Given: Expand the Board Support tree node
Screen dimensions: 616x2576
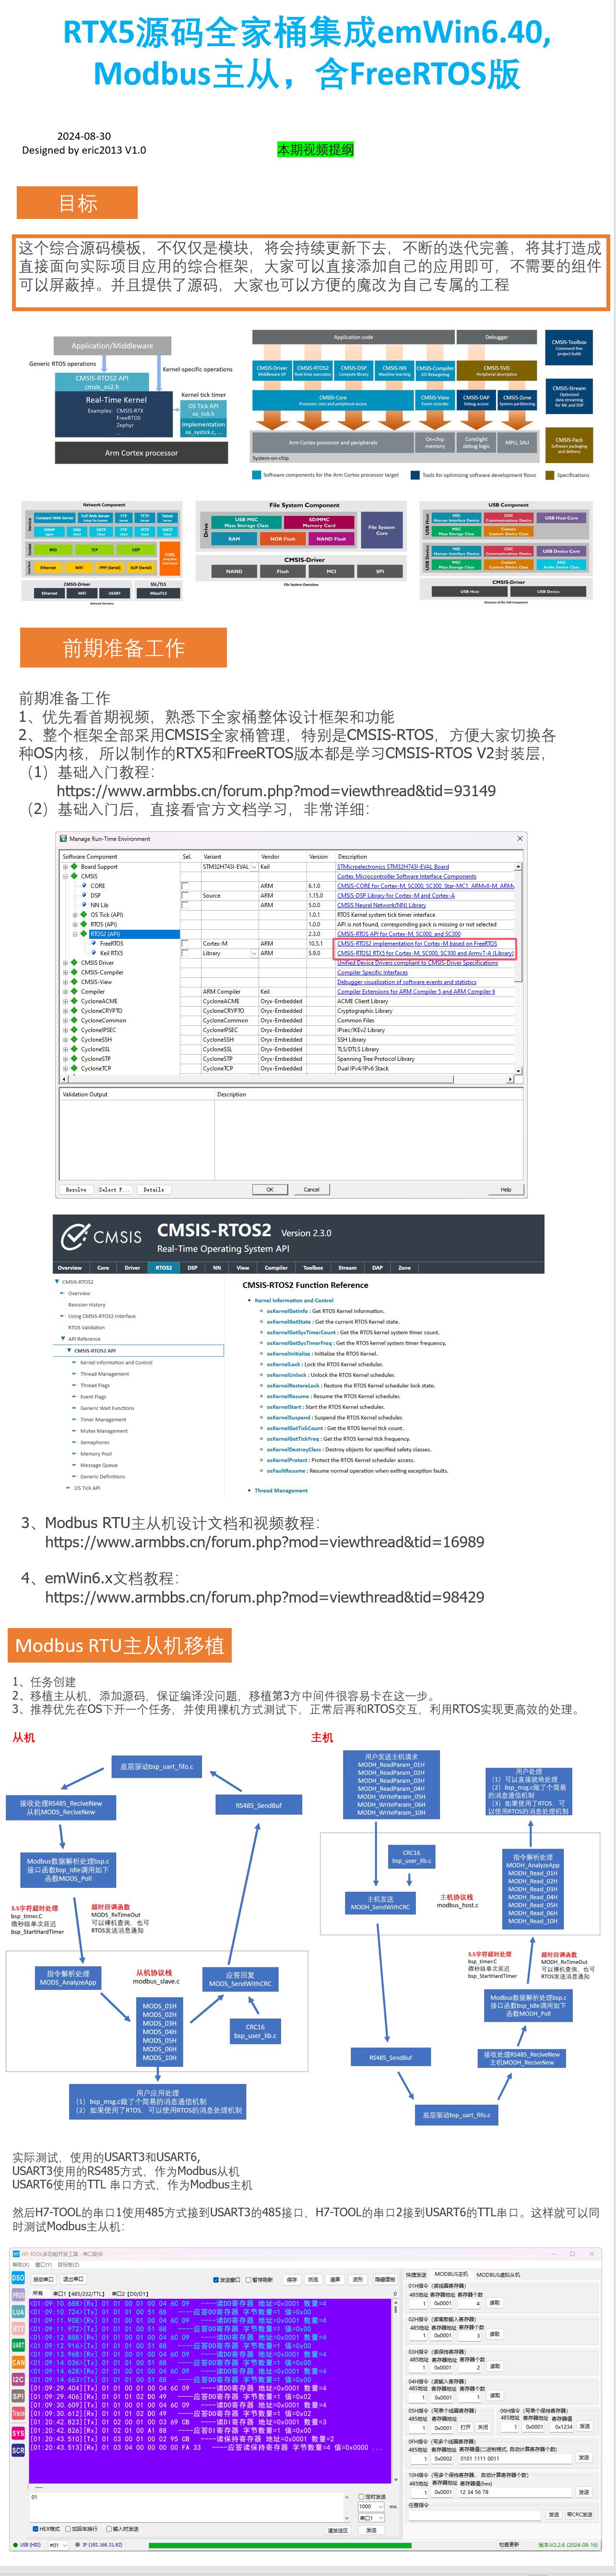Looking at the screenshot, I should click(66, 867).
